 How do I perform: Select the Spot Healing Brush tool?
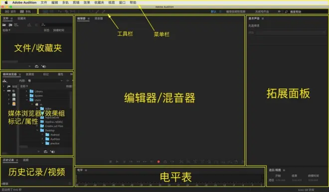pyautogui.click(x=104, y=11)
